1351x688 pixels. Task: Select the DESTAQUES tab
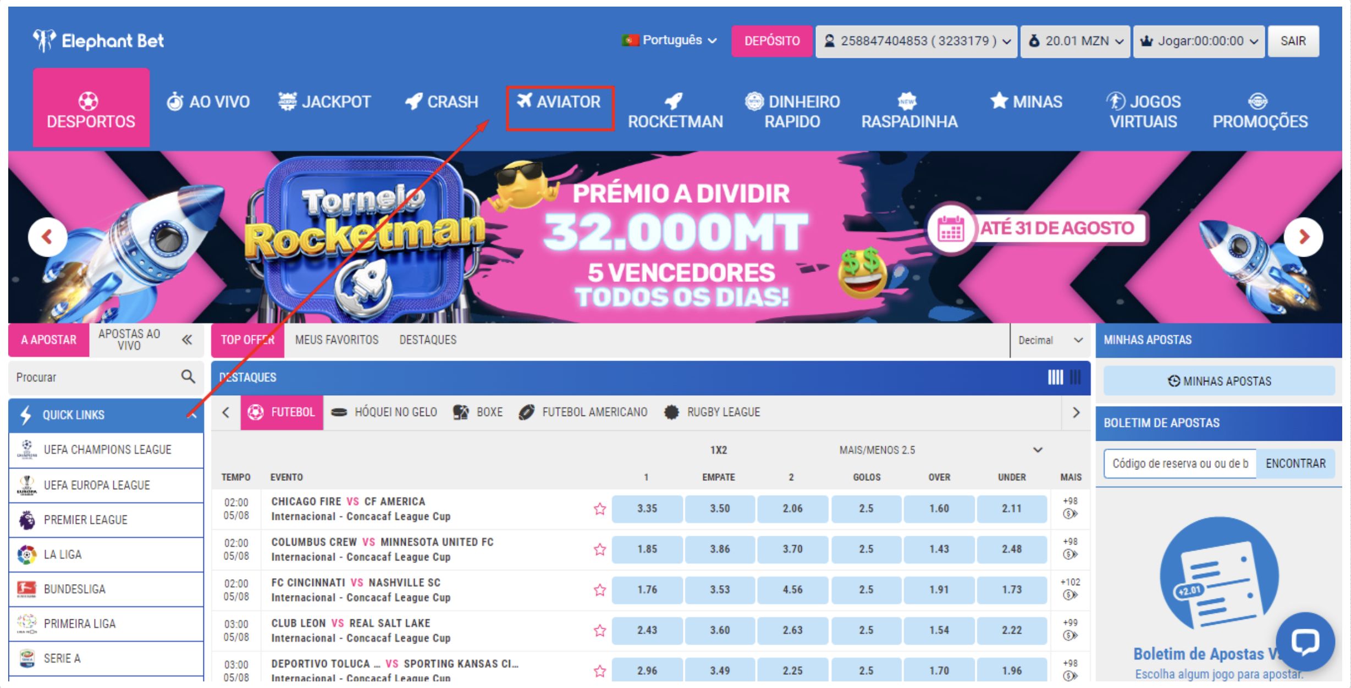pyautogui.click(x=428, y=340)
